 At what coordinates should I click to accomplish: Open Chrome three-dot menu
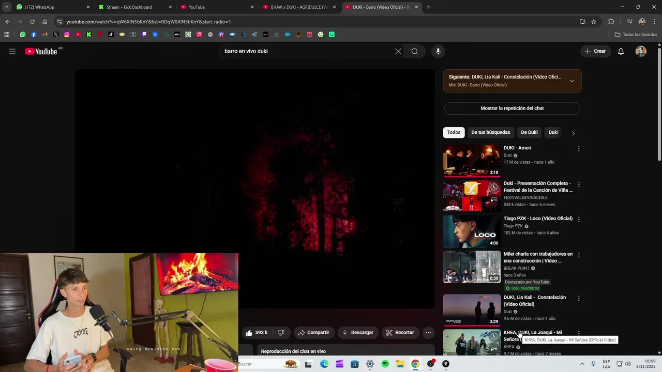(655, 22)
